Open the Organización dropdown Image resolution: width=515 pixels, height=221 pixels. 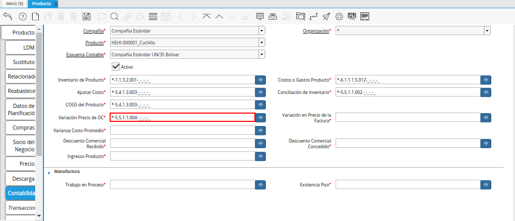[x=487, y=31]
